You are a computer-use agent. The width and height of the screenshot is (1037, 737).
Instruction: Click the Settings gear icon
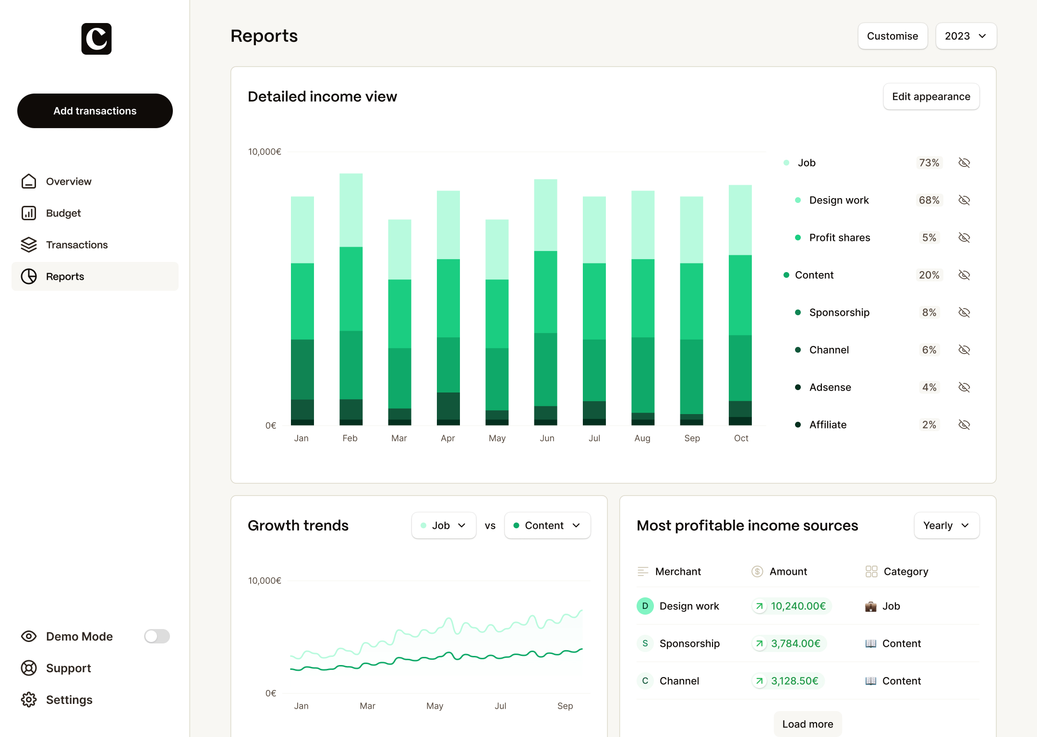[x=29, y=700]
